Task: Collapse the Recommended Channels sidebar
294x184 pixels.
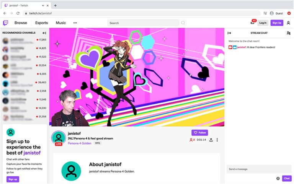Action: (x=44, y=33)
